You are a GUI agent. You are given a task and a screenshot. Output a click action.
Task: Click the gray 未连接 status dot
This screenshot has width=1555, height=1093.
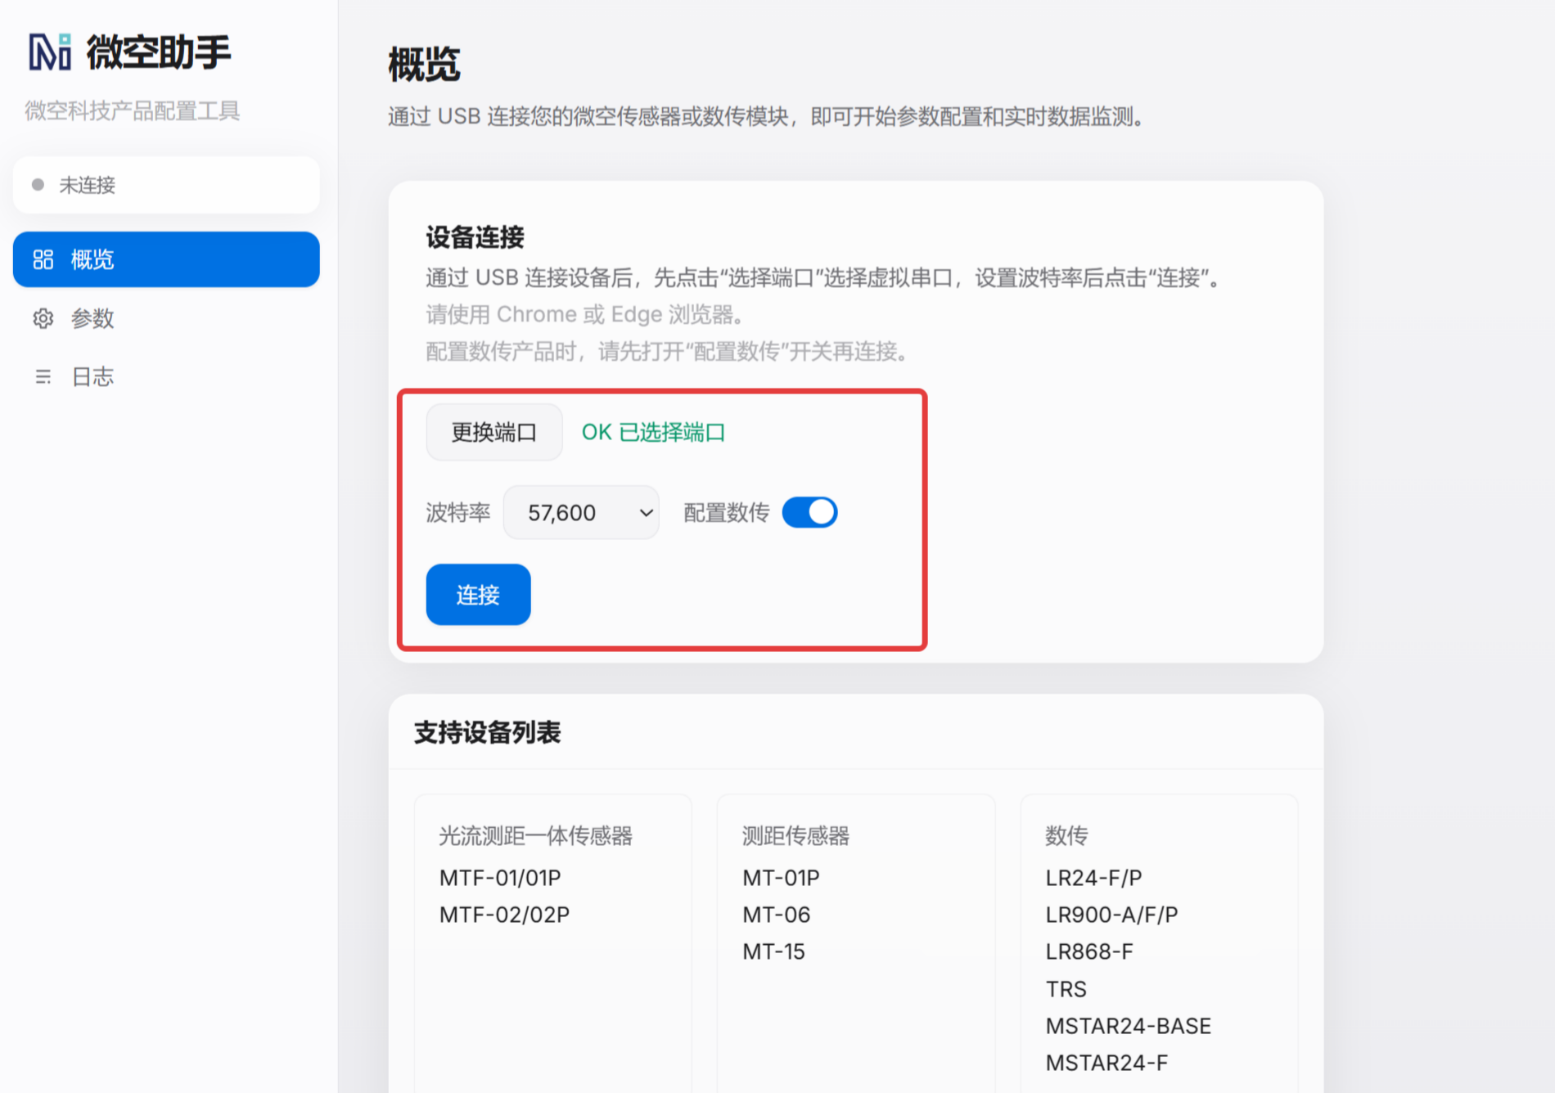pyautogui.click(x=38, y=185)
